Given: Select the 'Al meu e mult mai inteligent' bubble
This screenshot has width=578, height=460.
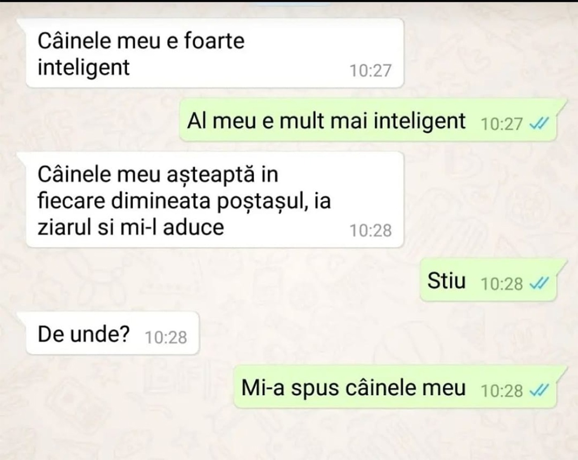Looking at the screenshot, I should coord(368,121).
